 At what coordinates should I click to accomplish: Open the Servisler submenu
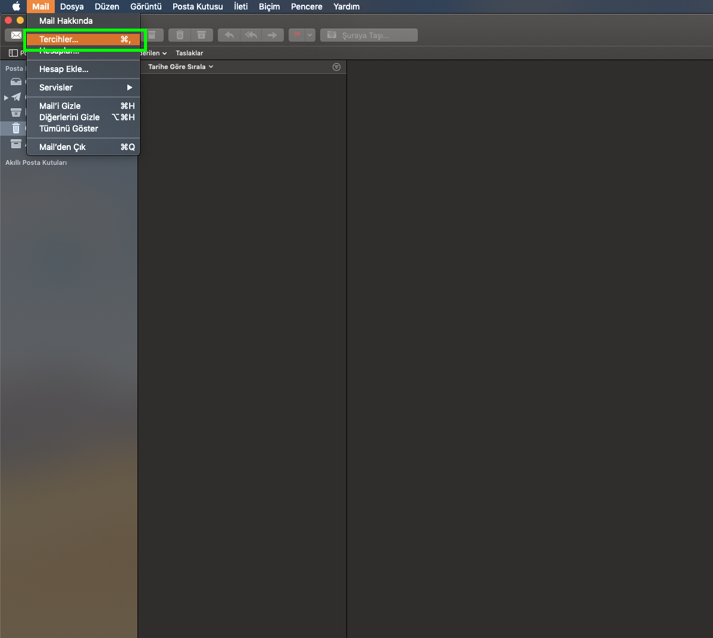[55, 87]
